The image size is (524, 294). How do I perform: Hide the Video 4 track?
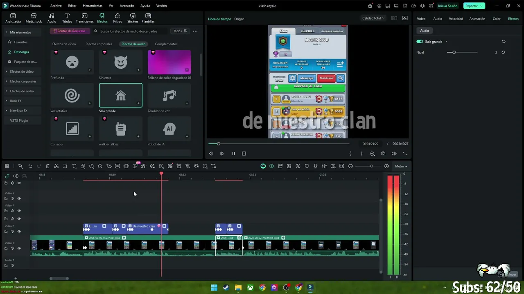(x=19, y=211)
